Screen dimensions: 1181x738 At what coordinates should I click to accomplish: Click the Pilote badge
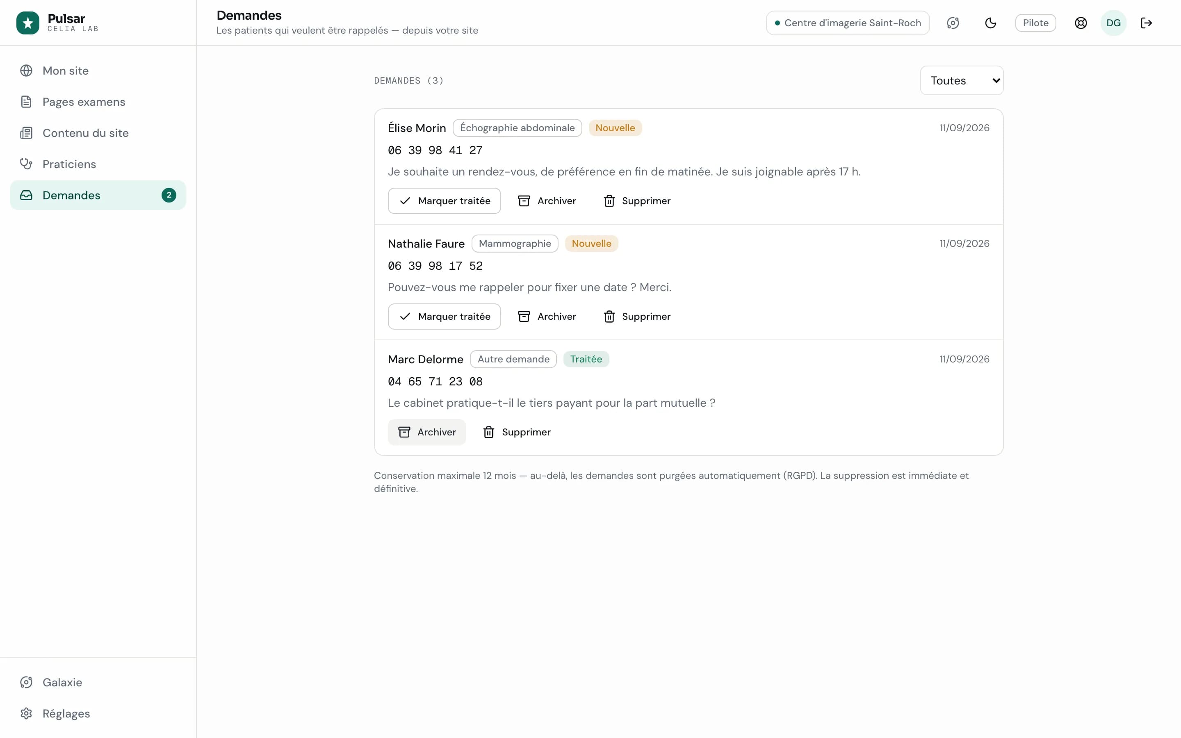pyautogui.click(x=1035, y=23)
